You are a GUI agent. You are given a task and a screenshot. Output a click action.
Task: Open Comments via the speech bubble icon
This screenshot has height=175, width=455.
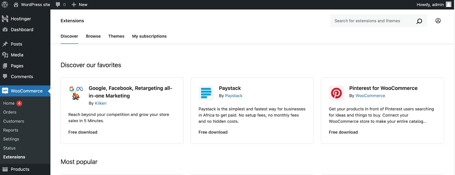pos(6,76)
